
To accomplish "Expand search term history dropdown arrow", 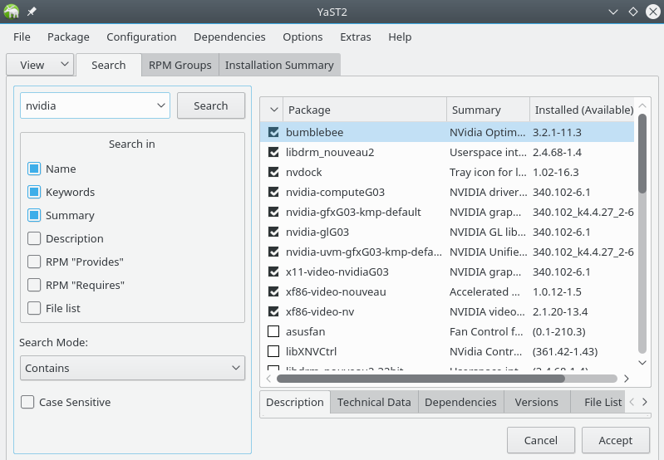I will tap(161, 105).
